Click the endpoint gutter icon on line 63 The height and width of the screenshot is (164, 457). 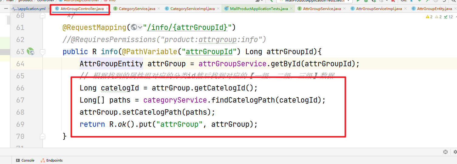[30, 52]
